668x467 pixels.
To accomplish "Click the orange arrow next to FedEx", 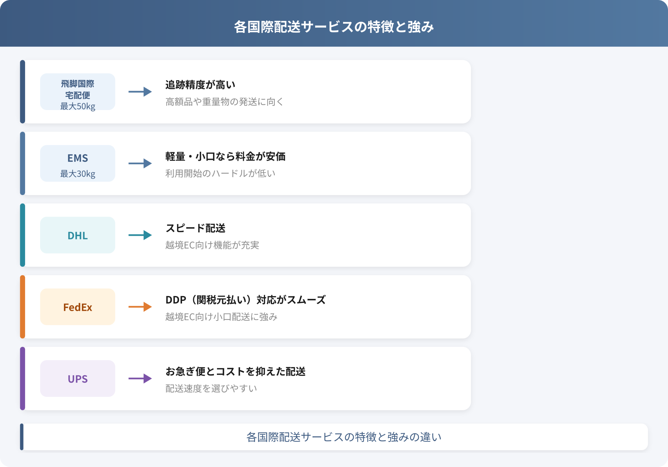I will (x=140, y=307).
